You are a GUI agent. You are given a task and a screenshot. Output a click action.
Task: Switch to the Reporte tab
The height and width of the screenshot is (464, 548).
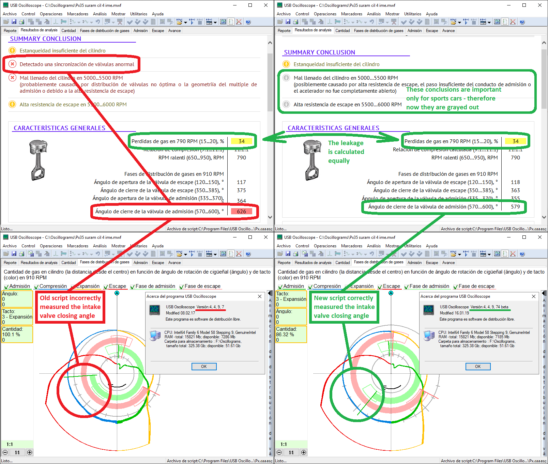(10, 30)
